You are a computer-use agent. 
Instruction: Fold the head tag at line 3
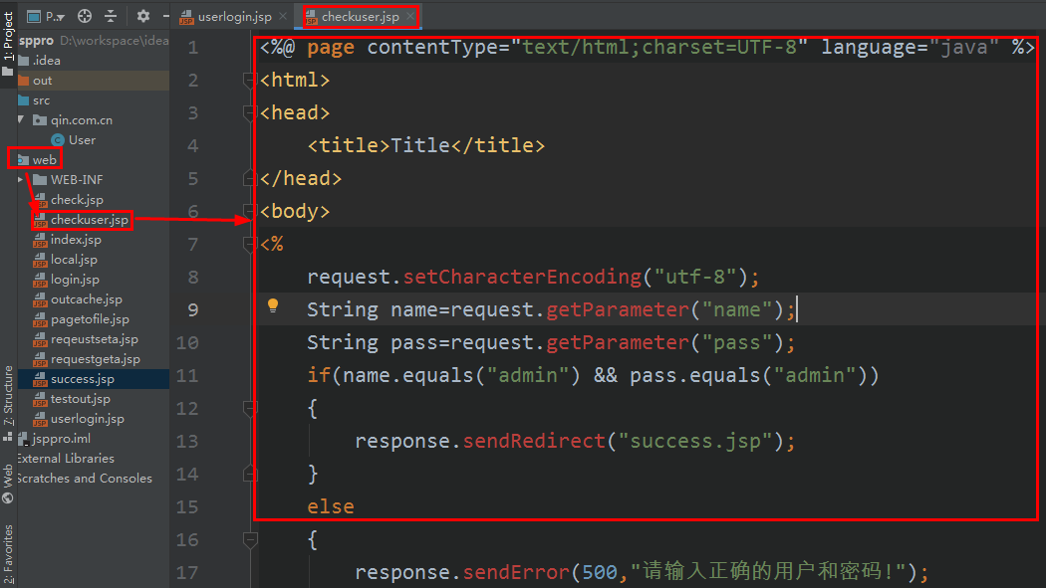[250, 113]
